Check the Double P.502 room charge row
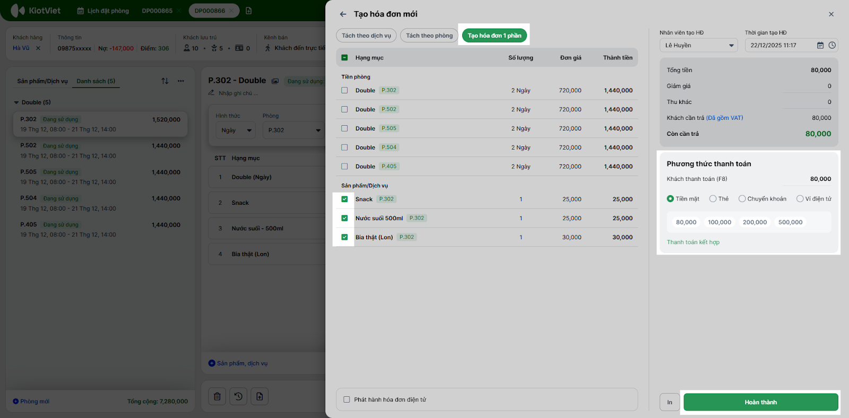This screenshot has width=849, height=418. point(344,110)
